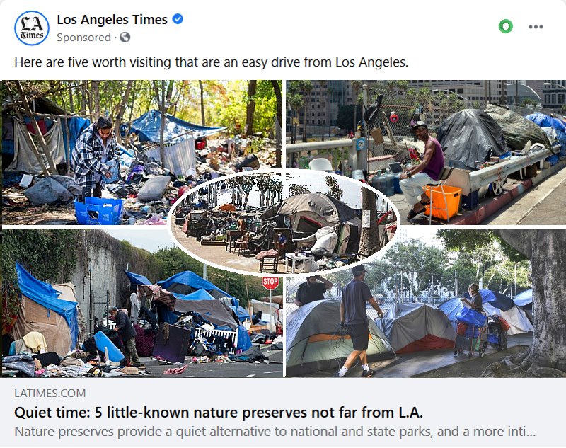Click the 'Here are five worth visiting' caption
Image resolution: width=566 pixels, height=448 pixels.
[x=211, y=62]
